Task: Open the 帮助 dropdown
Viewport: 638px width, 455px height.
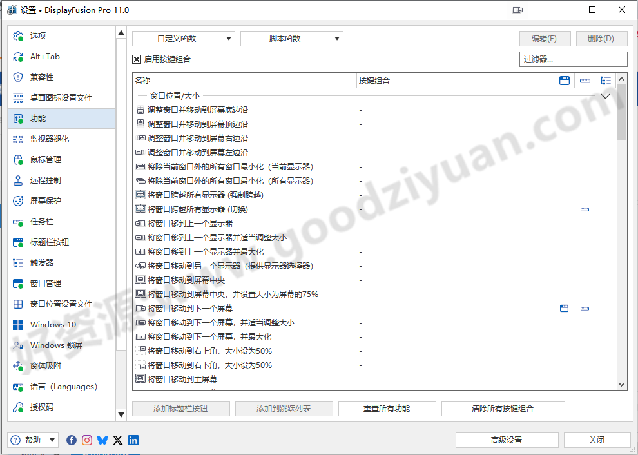Action: 32,440
